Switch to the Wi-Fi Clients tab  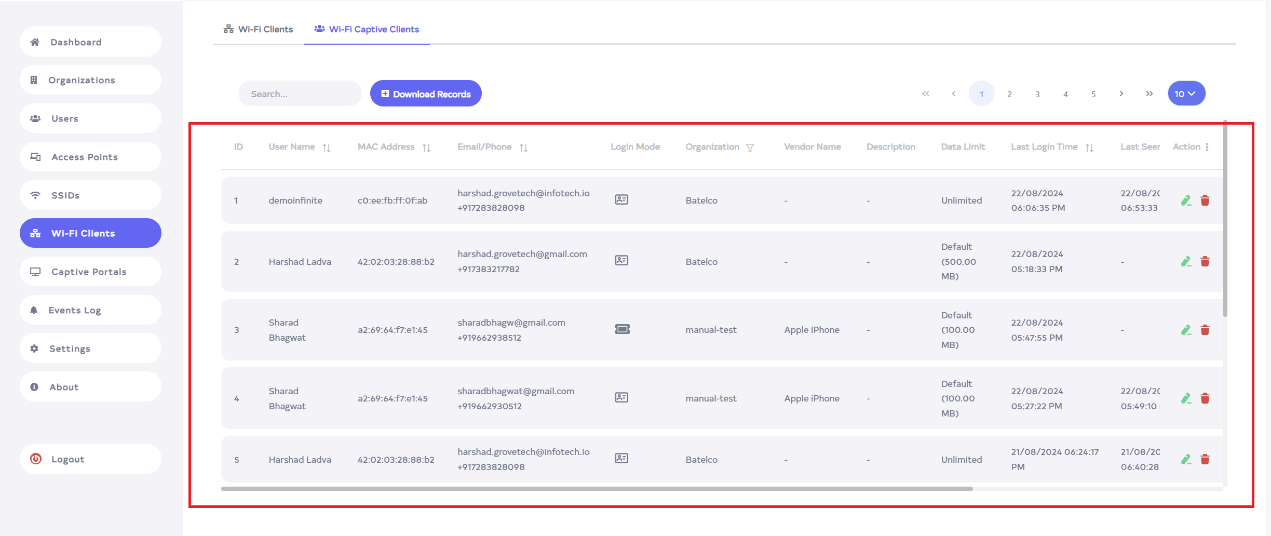(259, 30)
